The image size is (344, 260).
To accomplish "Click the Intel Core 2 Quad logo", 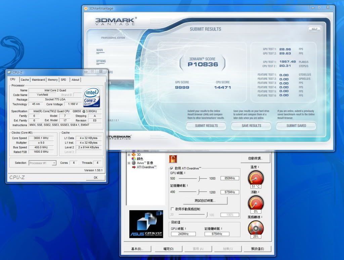I will coord(92,97).
